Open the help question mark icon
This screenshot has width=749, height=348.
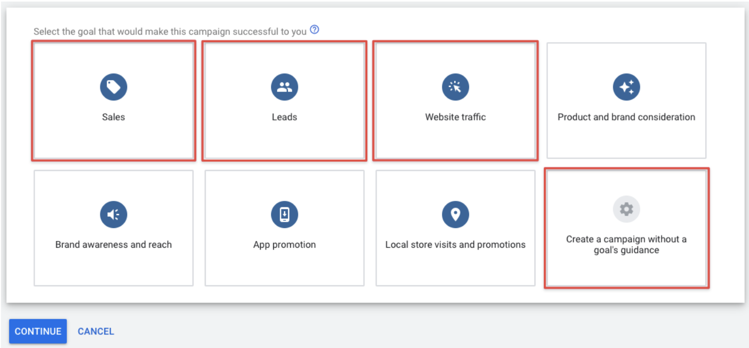(x=314, y=30)
